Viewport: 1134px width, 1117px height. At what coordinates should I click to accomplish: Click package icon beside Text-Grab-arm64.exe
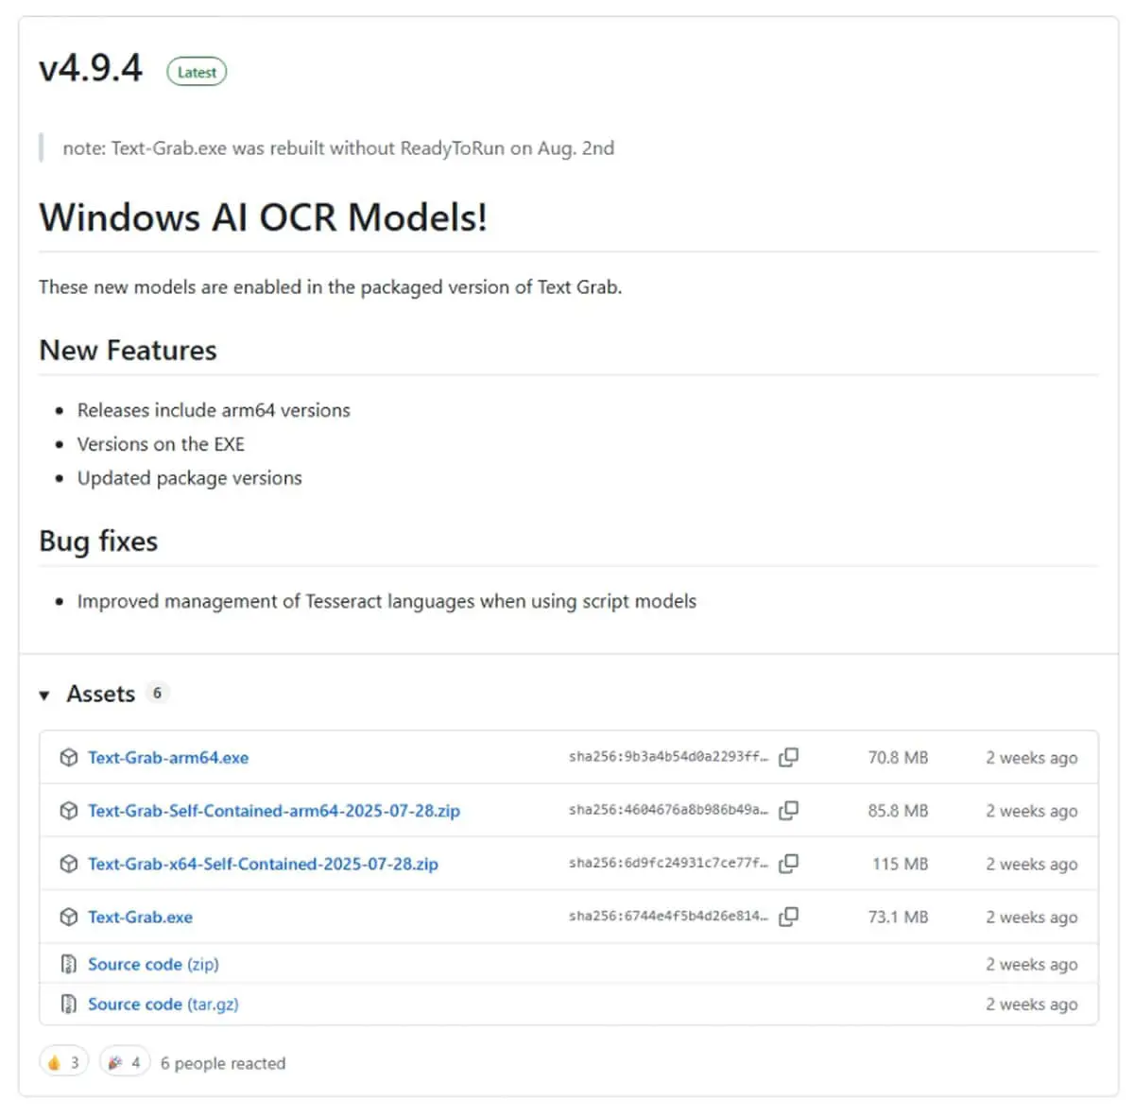68,758
